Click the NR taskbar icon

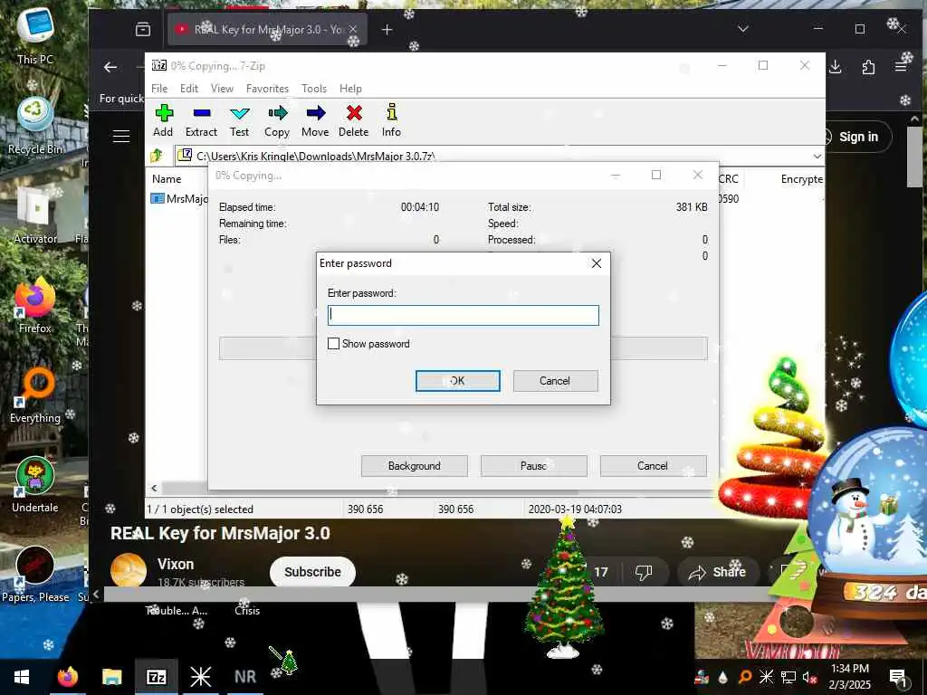pyautogui.click(x=244, y=677)
